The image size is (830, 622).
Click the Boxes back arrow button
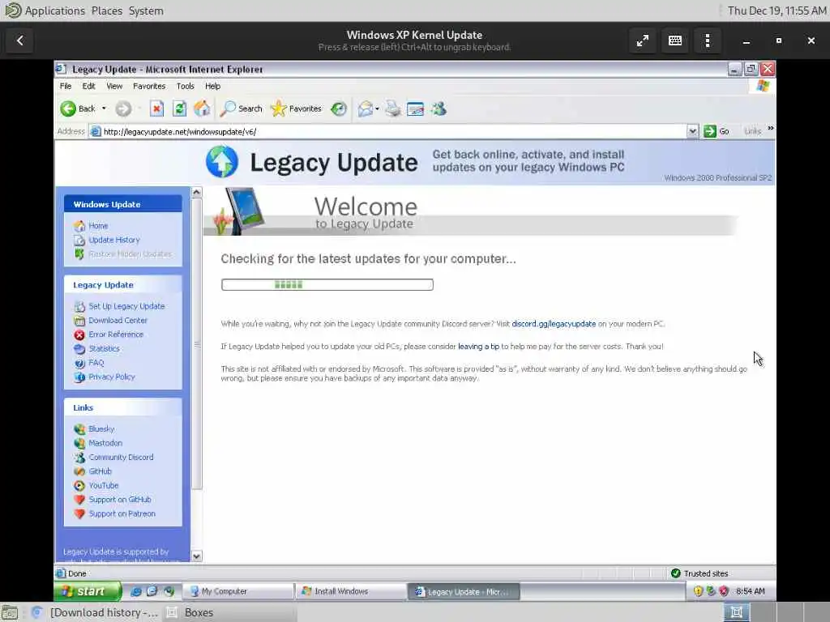tap(20, 40)
